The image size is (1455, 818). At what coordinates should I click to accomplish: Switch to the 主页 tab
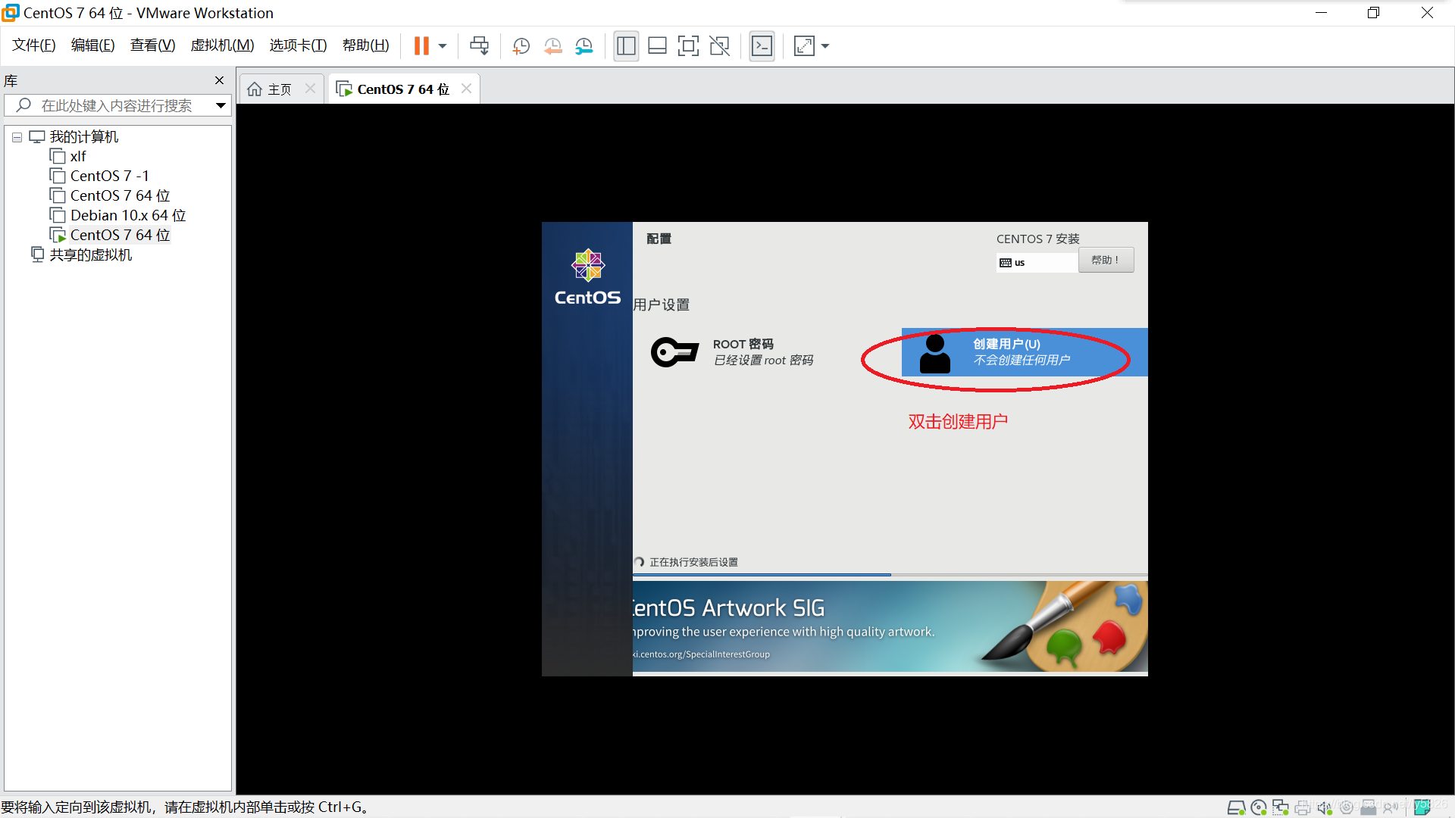coord(279,89)
